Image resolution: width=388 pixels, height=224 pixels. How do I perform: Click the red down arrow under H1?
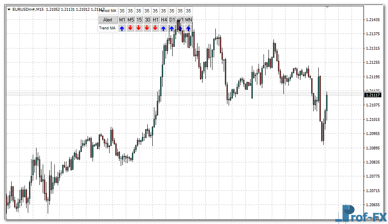155,28
